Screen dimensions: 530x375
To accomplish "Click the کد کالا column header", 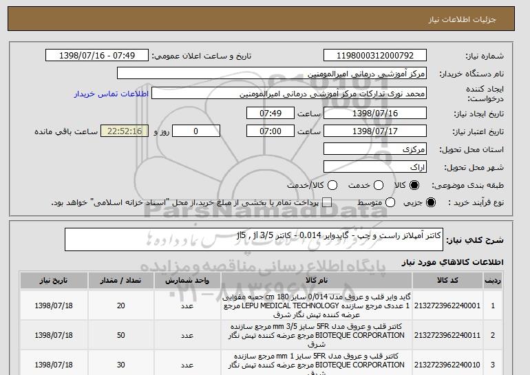I will 447,281.
